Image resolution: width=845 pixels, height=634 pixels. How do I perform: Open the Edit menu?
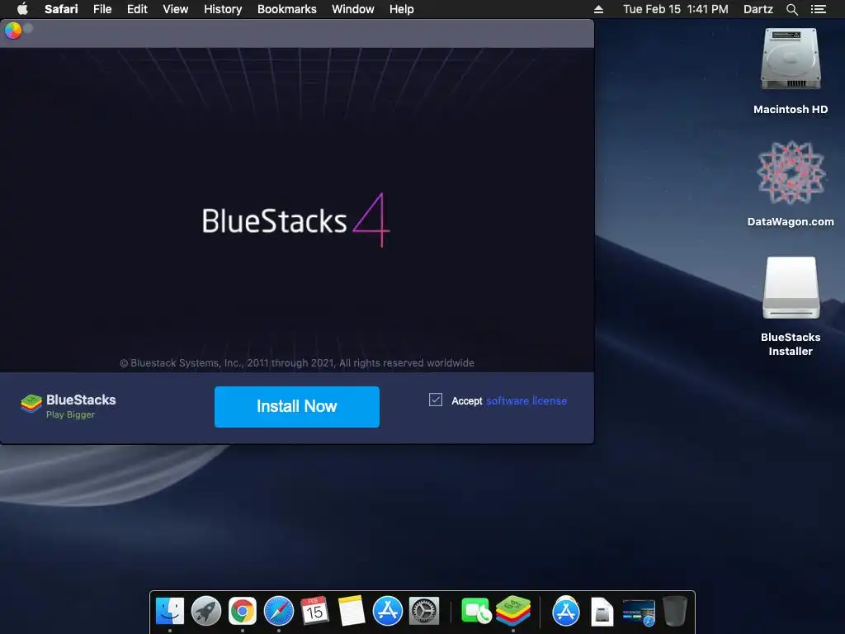click(x=137, y=9)
